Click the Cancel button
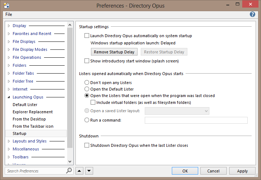Image resolution: width=261 pixels, height=180 pixels. click(213, 171)
